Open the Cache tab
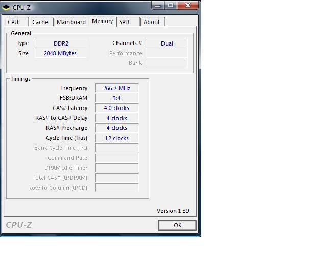Screen dimensions: 327x262 40,22
